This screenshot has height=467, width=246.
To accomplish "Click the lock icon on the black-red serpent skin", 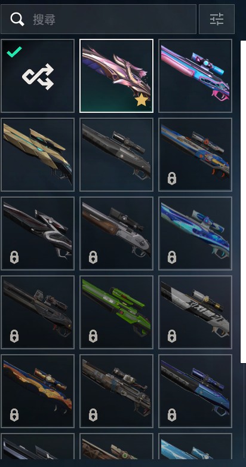I will tap(14, 257).
